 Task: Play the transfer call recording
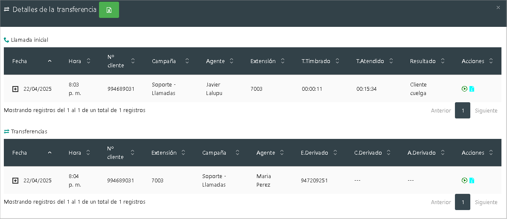pyautogui.click(x=464, y=180)
